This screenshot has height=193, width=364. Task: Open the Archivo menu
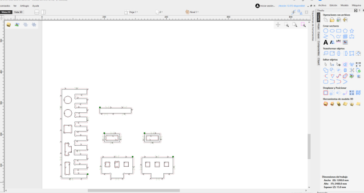(322, 5)
